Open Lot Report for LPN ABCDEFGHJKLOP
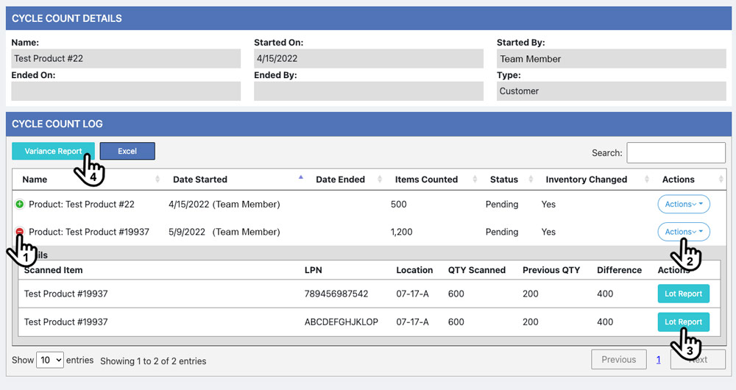The width and height of the screenshot is (736, 390). (684, 322)
